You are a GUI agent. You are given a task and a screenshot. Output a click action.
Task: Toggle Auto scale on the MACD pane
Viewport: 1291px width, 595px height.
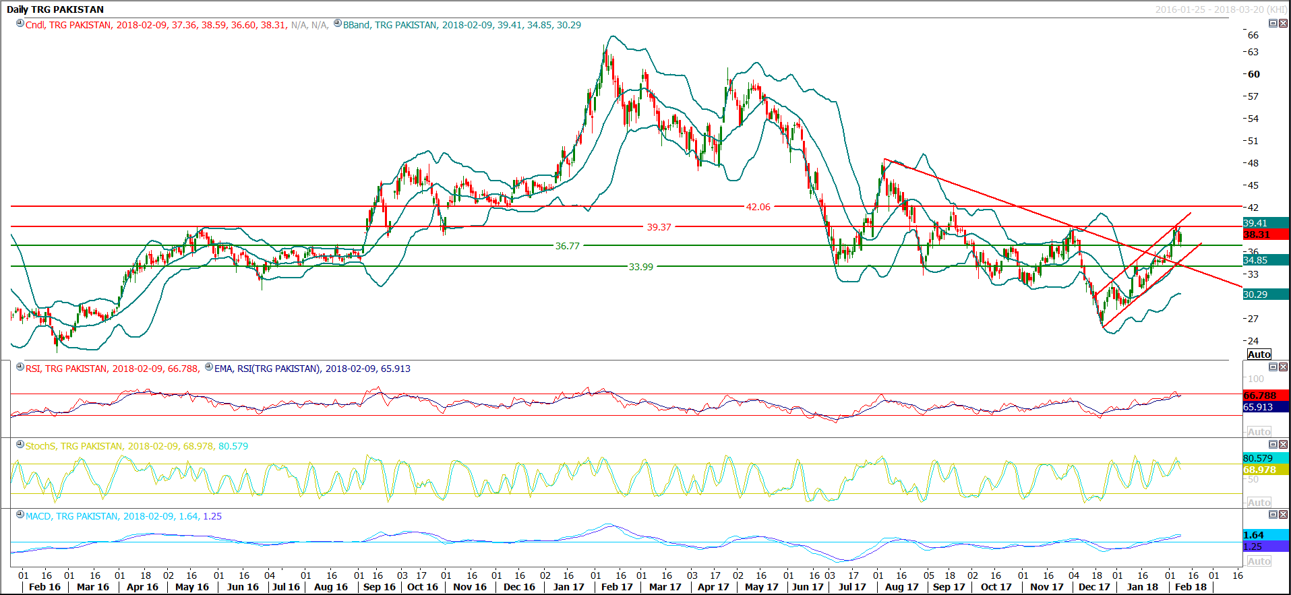1259,561
